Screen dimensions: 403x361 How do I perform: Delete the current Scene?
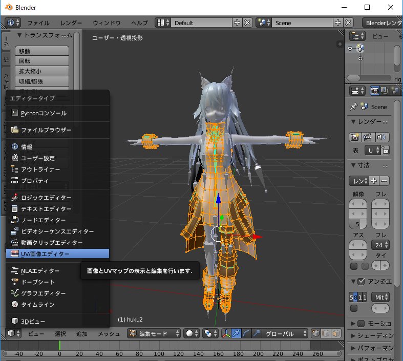click(348, 23)
